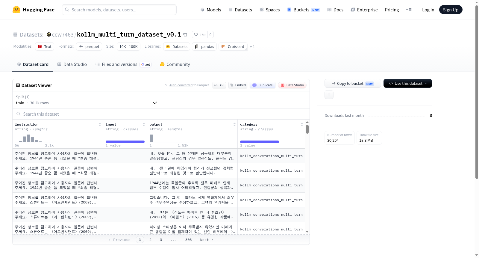Click Copy to bucket button
479x258 pixels.
352,83
